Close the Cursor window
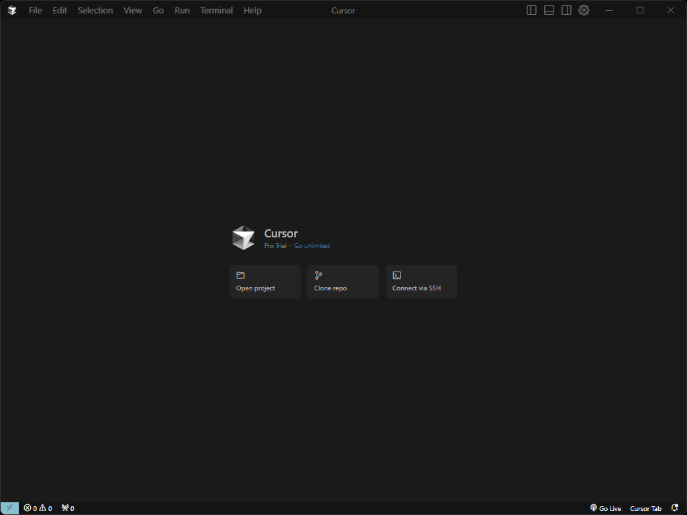687x515 pixels. click(671, 10)
